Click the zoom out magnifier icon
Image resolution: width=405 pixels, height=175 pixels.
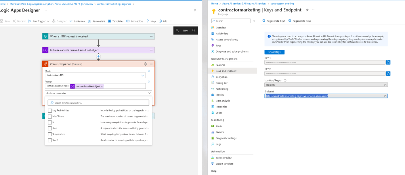pos(194,30)
